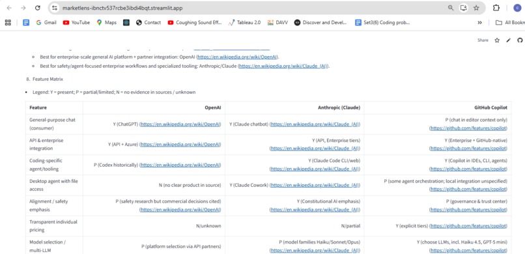Click the browser forward arrow
Screen dimensions: 525x254
click(x=23, y=8)
